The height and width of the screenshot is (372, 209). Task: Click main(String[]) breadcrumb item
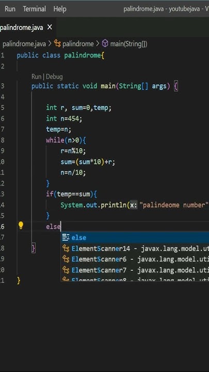[x=128, y=44]
